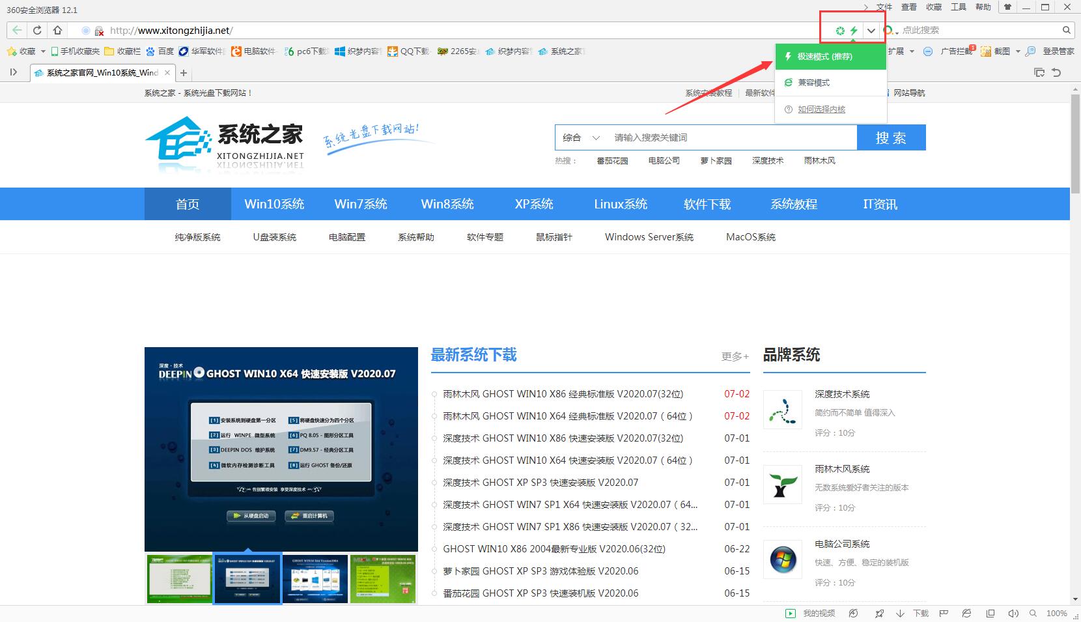This screenshot has width=1081, height=622.
Task: Click the screenshot (截图) tool
Action: click(1002, 51)
